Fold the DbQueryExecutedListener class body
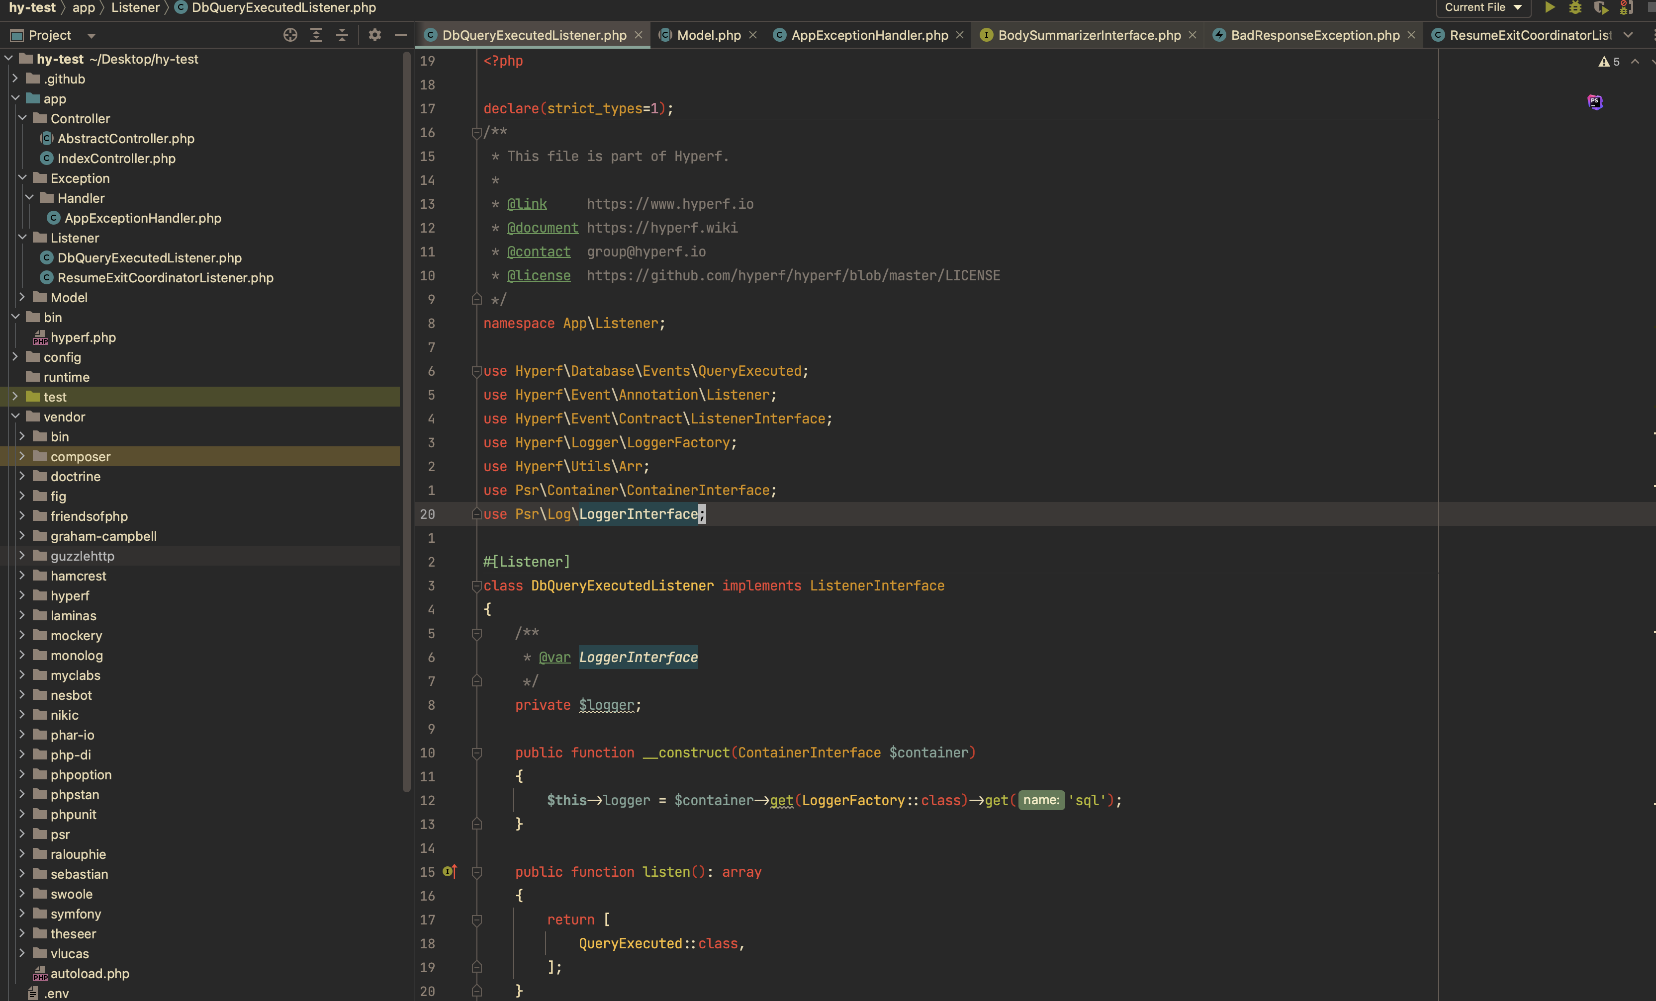 coord(476,586)
